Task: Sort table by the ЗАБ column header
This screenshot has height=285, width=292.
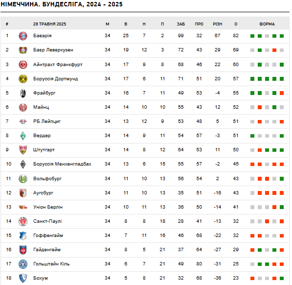Action: pos(180,24)
